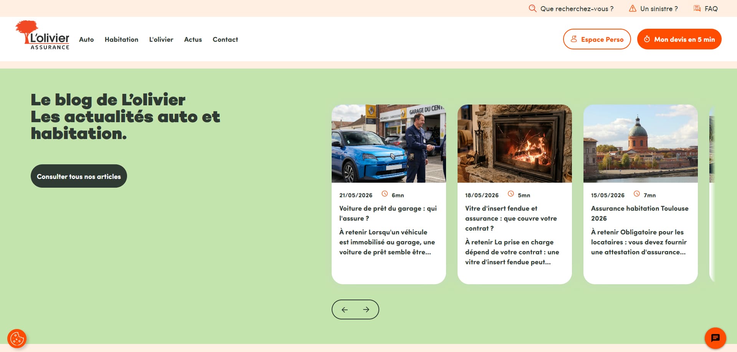
Task: Click the date 18/05/2026
Action: coord(482,195)
